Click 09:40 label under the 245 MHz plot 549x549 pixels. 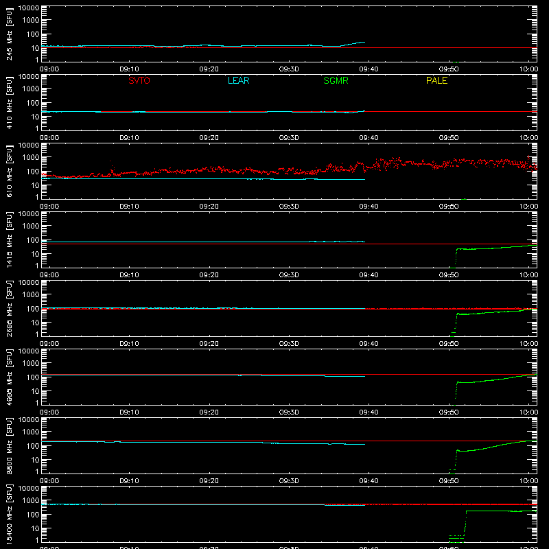click(369, 69)
